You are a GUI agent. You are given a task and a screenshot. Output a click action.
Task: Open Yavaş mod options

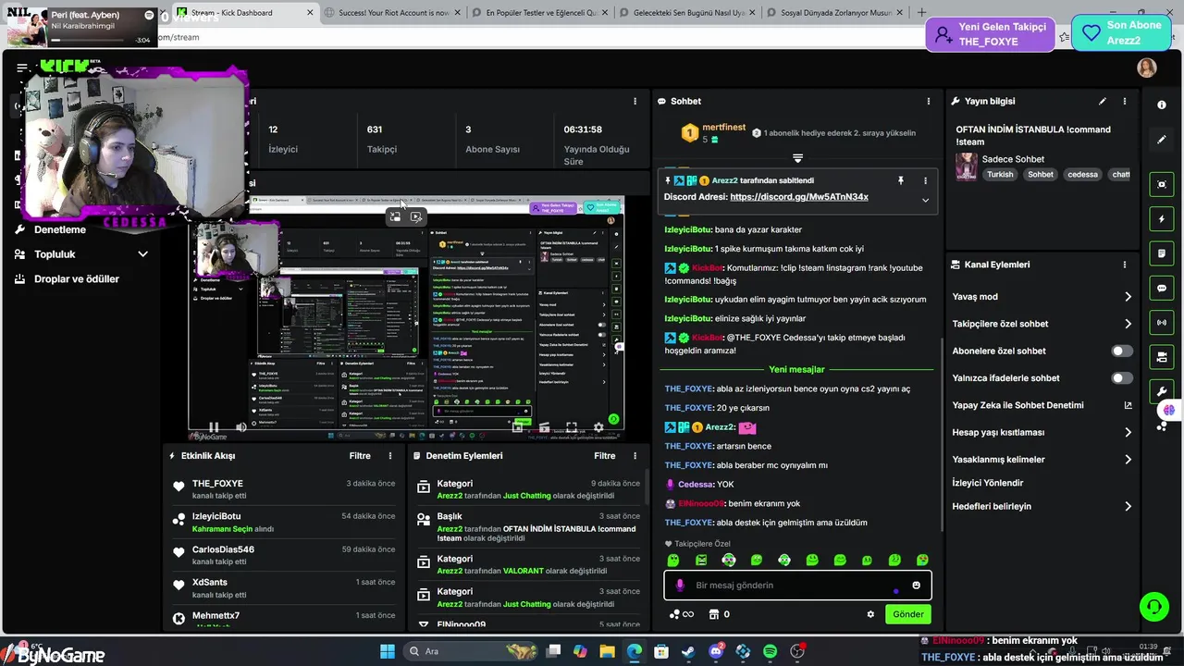pyautogui.click(x=1042, y=297)
